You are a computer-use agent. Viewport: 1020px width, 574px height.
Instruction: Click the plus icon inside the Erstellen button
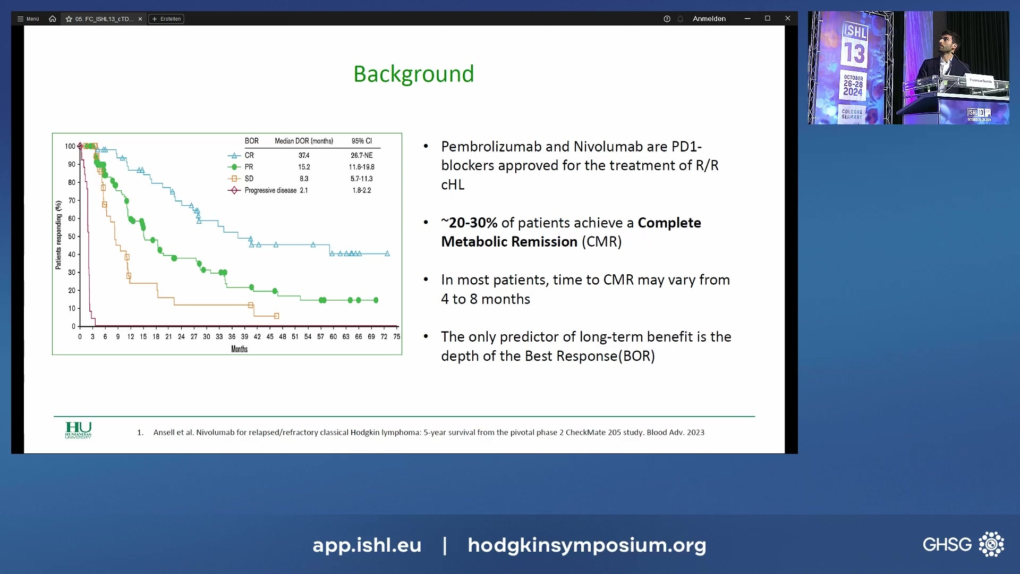(154, 19)
